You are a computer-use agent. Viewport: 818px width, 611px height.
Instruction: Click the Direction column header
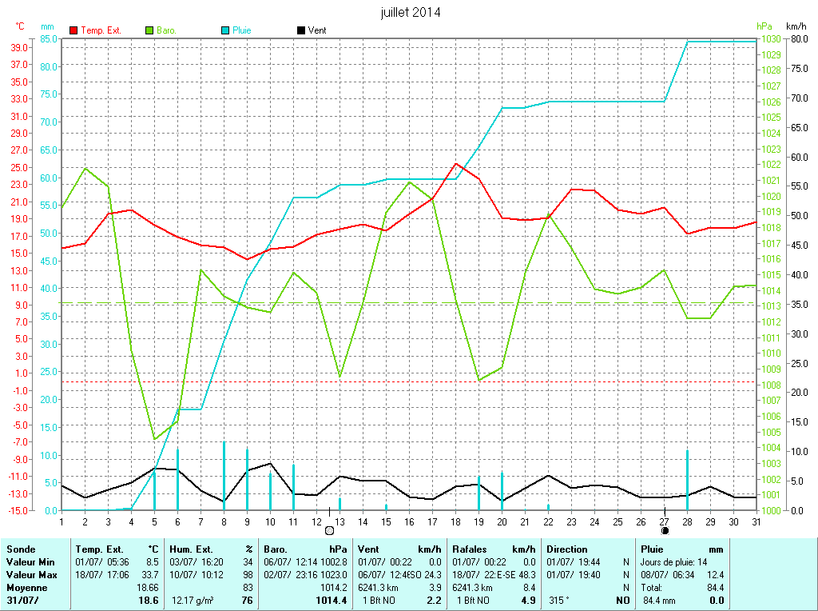[567, 549]
